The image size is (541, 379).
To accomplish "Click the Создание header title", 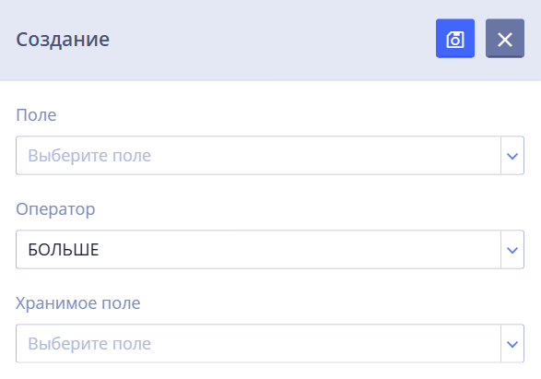I will point(63,40).
